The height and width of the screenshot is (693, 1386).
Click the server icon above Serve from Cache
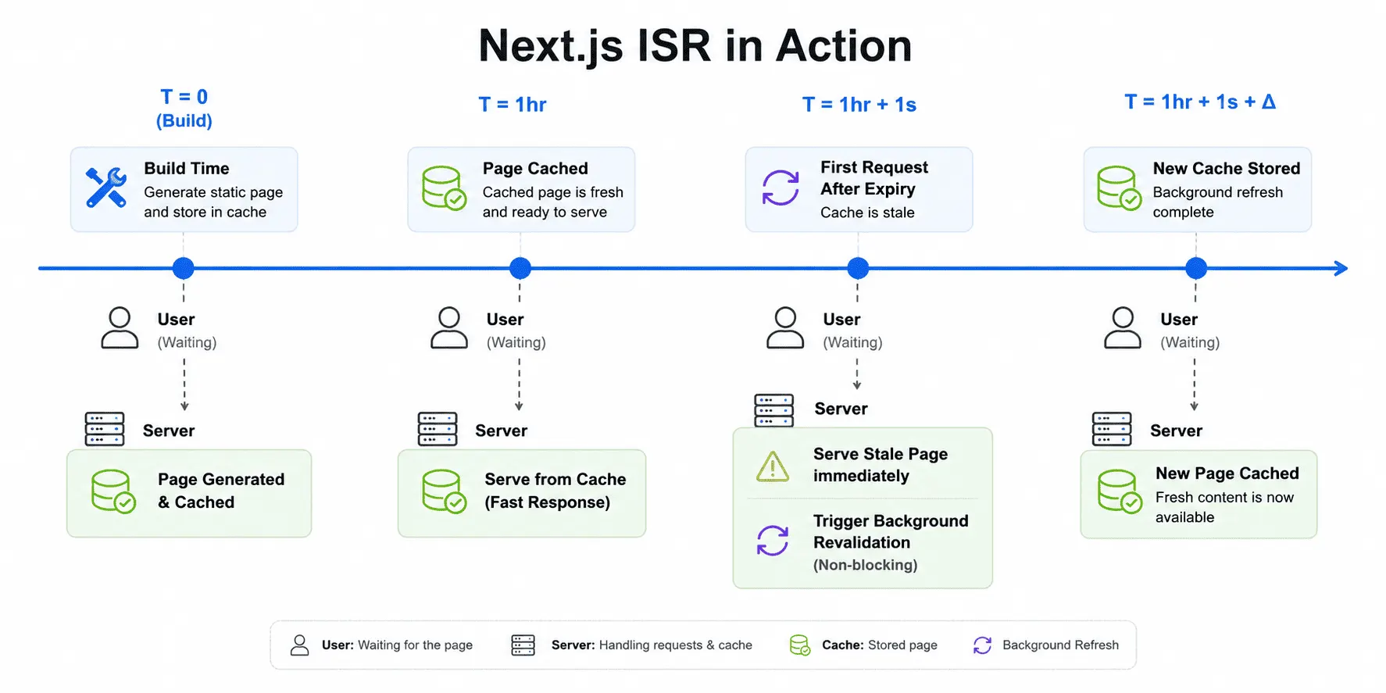tap(438, 429)
